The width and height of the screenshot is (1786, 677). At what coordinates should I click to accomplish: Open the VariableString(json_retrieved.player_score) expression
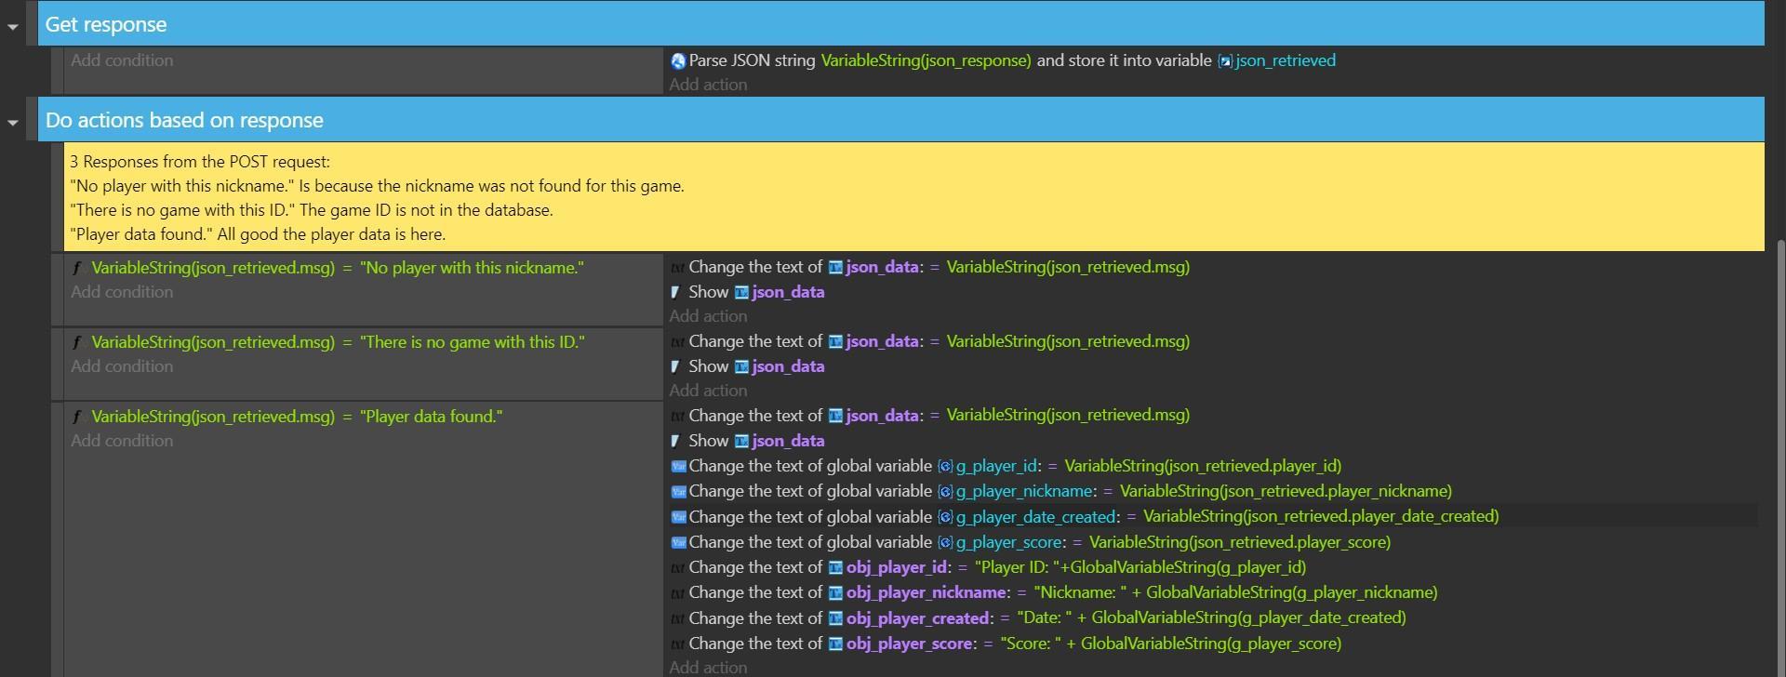click(1240, 542)
